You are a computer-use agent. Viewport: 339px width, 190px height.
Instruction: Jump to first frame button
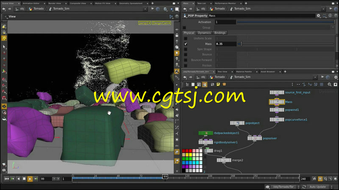(x=7, y=179)
